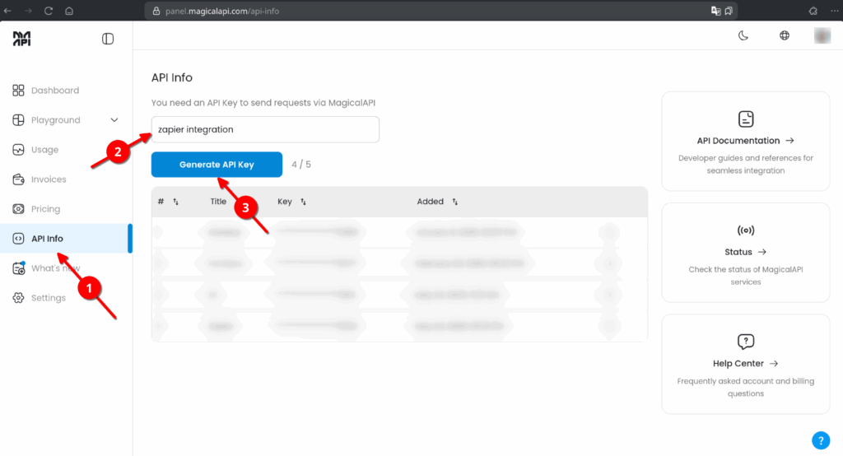Viewport: 843px width, 456px height.
Task: Expand the Playground chevron
Action: [x=114, y=120]
